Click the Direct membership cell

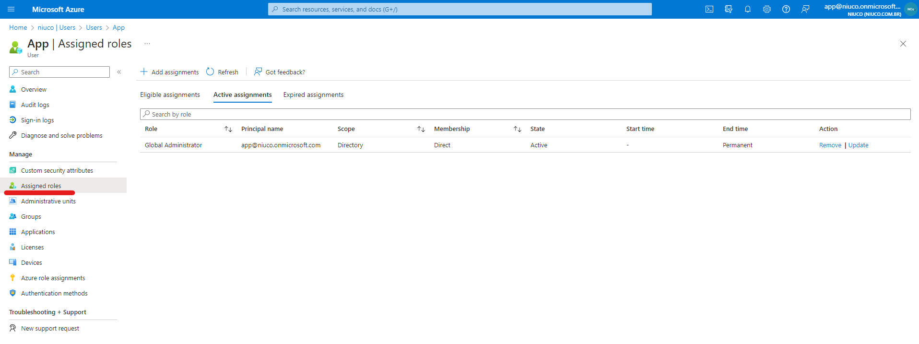pyautogui.click(x=442, y=145)
